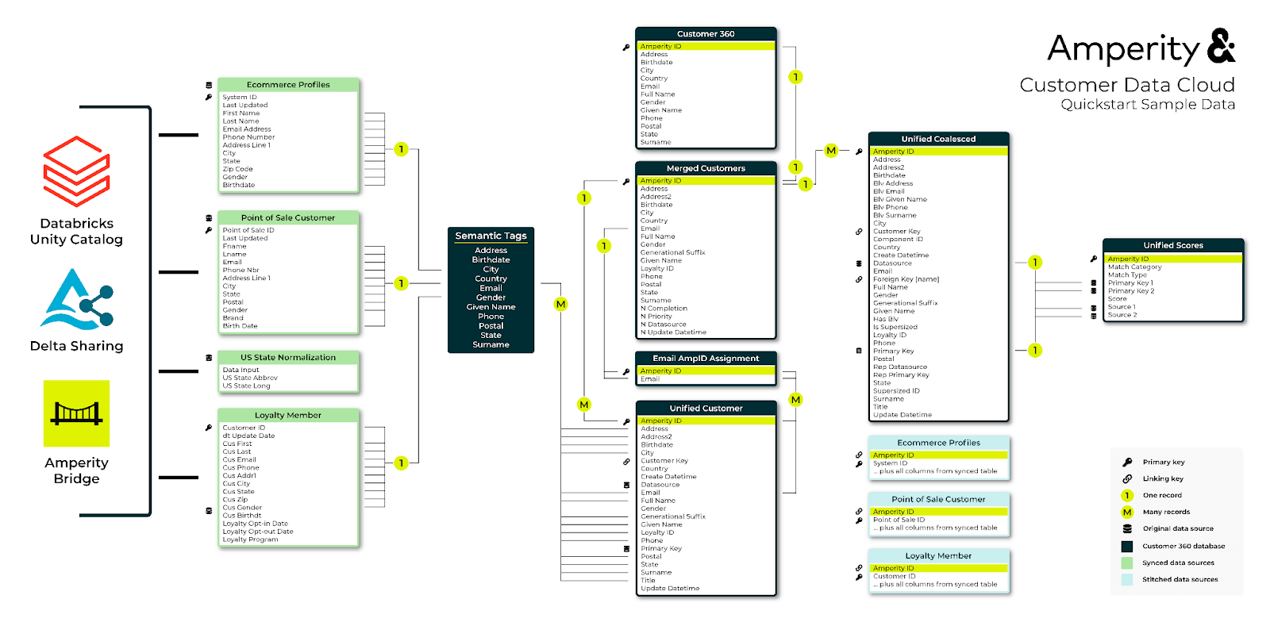Click the M circle below Email AmpID Assignment

coord(795,400)
